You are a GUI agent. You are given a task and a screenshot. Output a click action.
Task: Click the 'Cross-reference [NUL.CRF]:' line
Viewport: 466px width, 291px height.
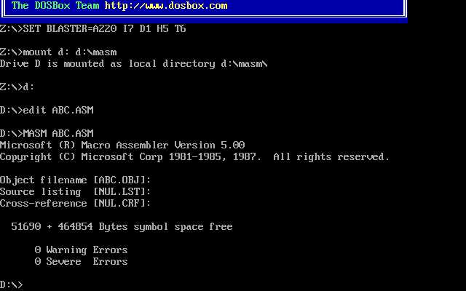tap(76, 204)
